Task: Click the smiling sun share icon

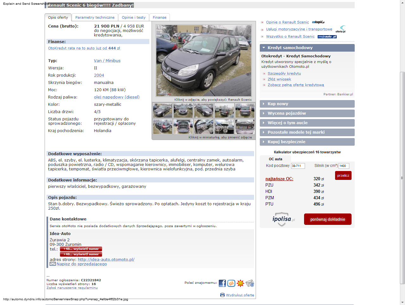Action: pos(240,283)
